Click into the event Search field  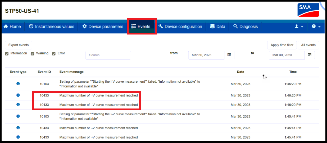point(108,55)
